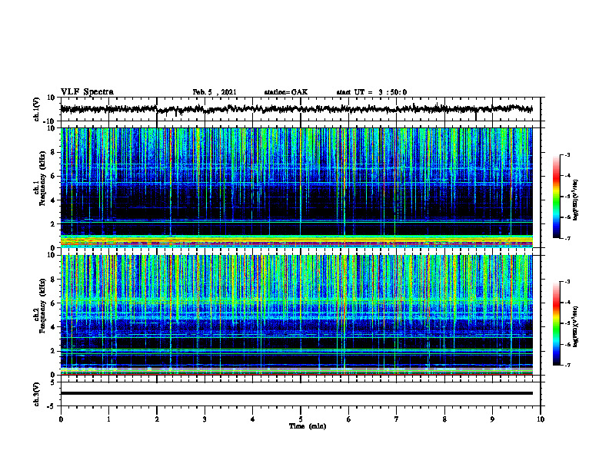609x470 pixels.
Task: Click the "-3" label on ch.1 color bar
Action: click(x=567, y=155)
